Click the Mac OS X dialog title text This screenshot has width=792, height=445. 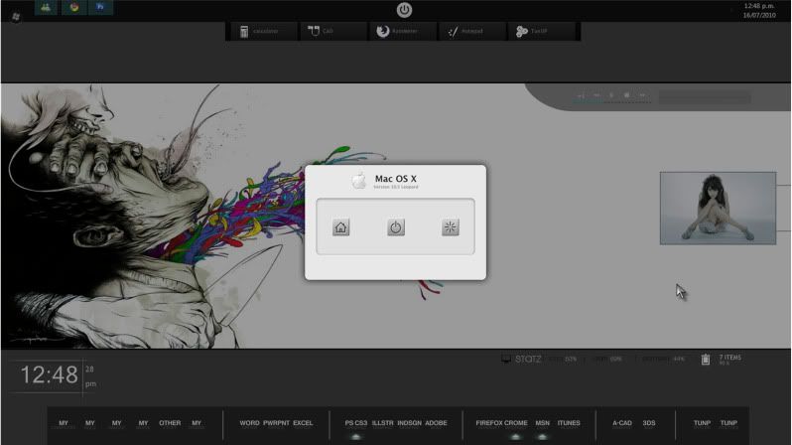[395, 179]
